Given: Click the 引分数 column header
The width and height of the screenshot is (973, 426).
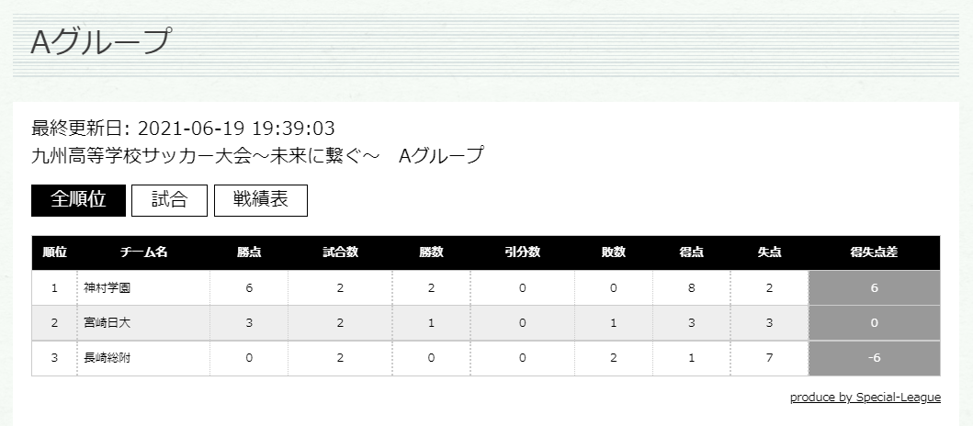Looking at the screenshot, I should 523,252.
